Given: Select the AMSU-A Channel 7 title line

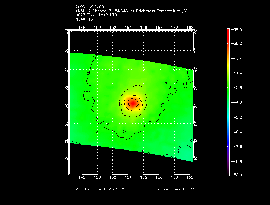Looking at the screenshot, I should point(131,11).
